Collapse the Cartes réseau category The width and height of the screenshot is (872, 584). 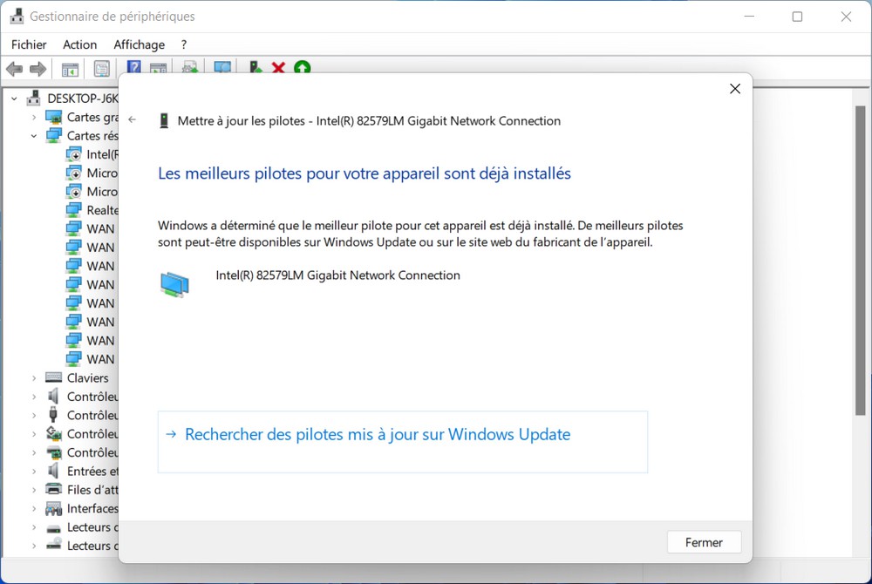[34, 136]
